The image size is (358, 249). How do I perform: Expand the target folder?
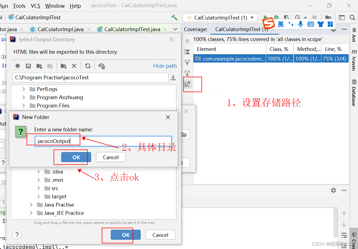[39, 196]
